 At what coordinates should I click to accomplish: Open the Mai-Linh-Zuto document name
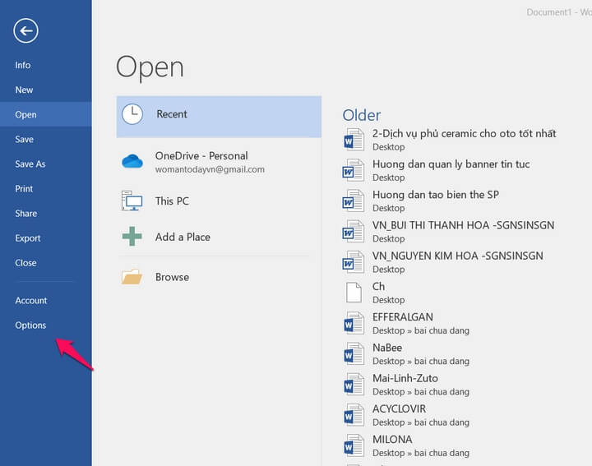pos(405,378)
